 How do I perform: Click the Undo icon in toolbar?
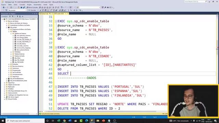(x=62, y=8)
